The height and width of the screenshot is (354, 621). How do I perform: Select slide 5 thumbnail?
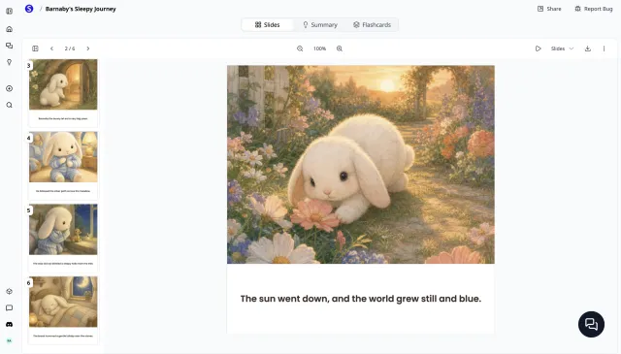[63, 238]
